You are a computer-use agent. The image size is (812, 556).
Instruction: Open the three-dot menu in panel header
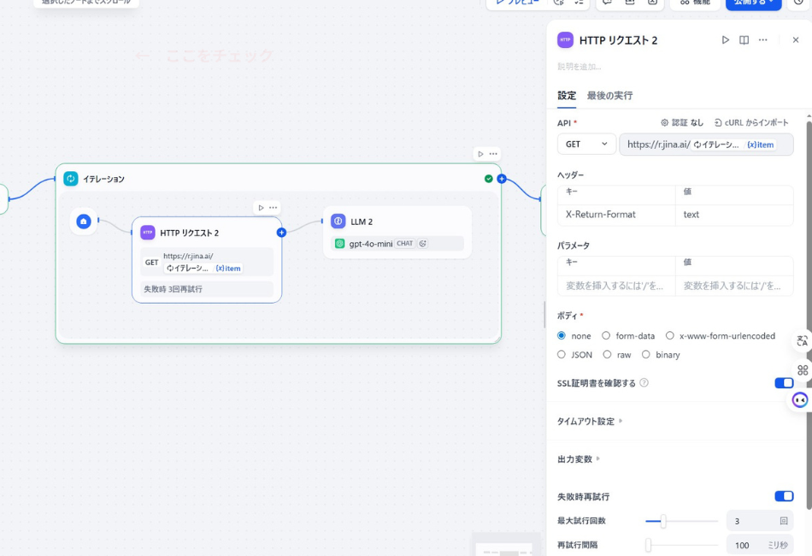(763, 40)
